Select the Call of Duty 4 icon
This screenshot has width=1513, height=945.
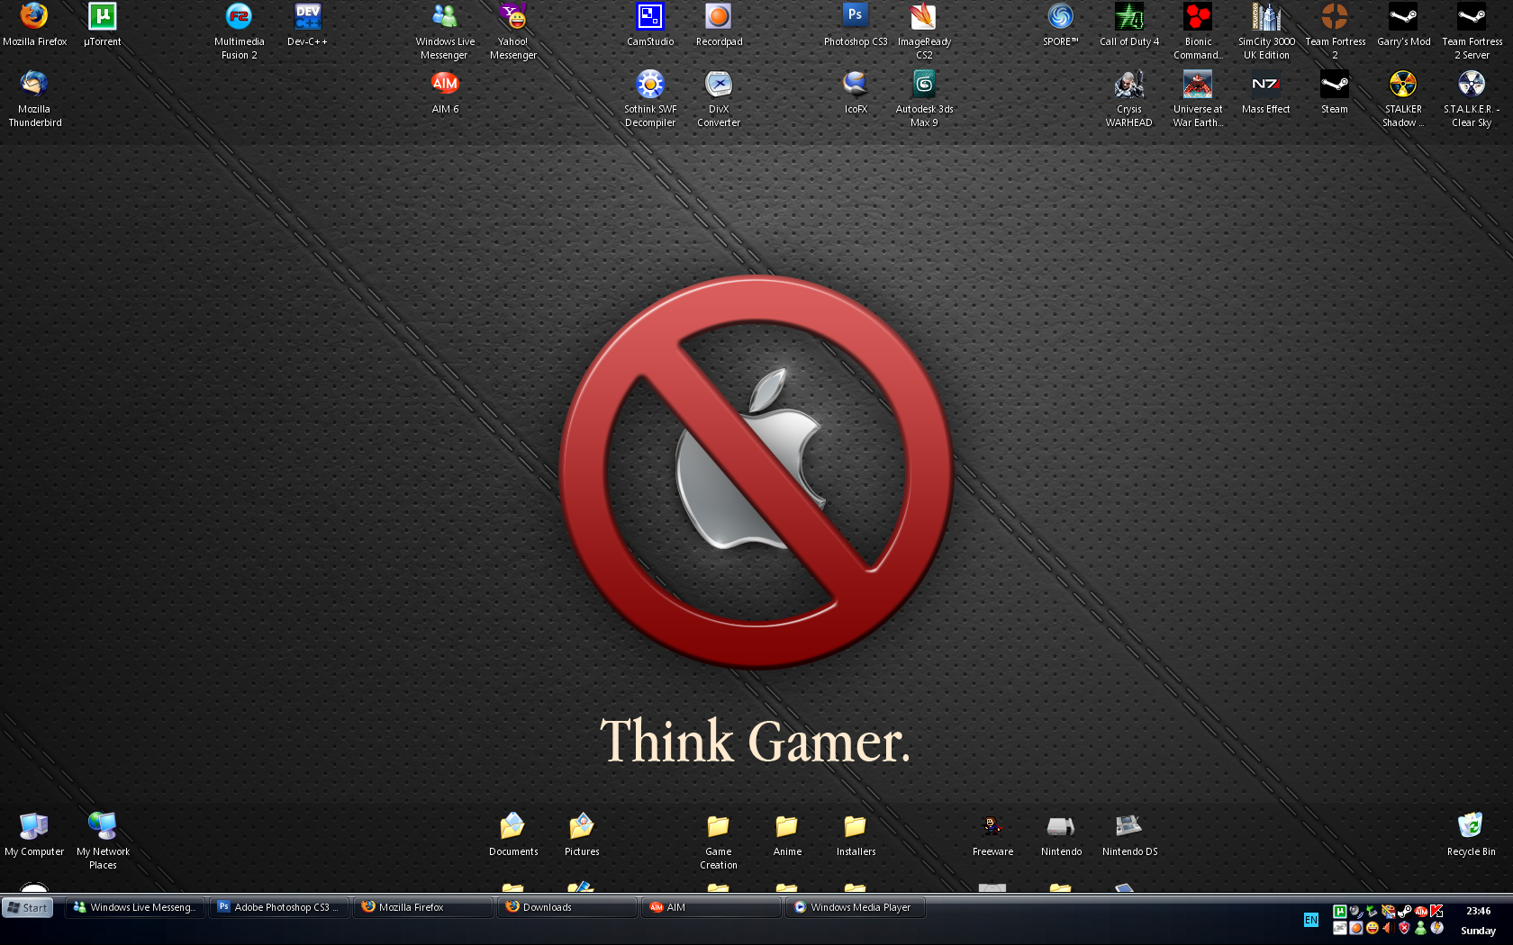1129,24
